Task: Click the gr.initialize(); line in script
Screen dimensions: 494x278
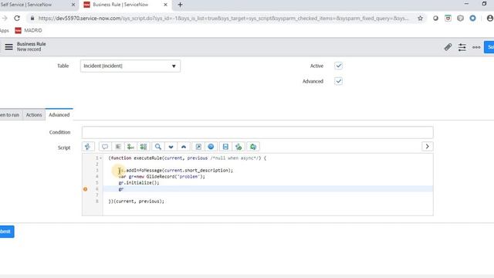Action: (x=139, y=183)
